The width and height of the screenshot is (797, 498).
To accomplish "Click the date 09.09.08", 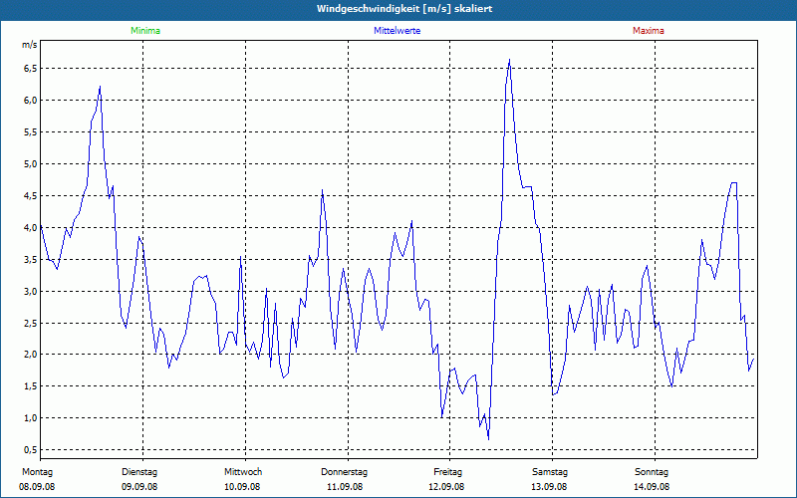I will pyautogui.click(x=139, y=487).
